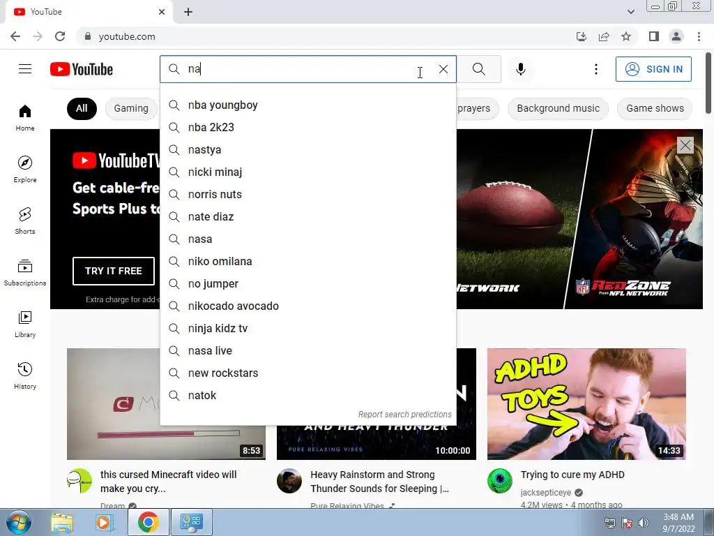
Task: Share this page icon in address bar
Action: (604, 36)
